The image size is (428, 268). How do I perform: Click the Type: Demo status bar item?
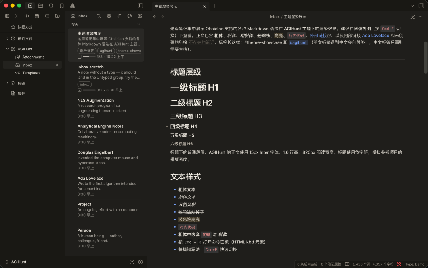point(415,264)
